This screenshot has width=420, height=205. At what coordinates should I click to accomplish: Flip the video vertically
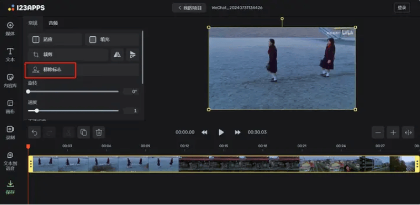tap(133, 55)
